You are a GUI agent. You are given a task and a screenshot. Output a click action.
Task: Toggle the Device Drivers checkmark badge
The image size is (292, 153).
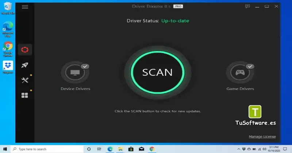point(85,66)
